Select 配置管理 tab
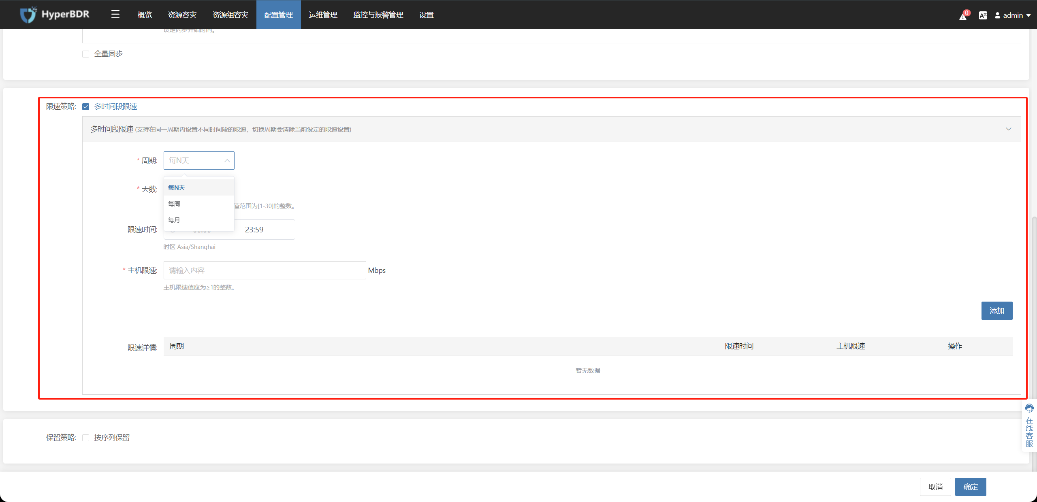 (x=279, y=15)
